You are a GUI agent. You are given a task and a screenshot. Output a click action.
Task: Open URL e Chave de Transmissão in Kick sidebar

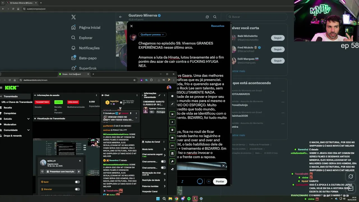click(16, 102)
